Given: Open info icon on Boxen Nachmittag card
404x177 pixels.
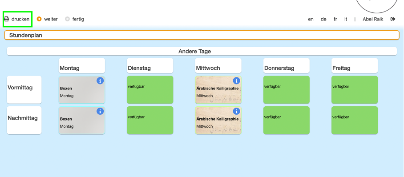Looking at the screenshot, I should point(100,111).
